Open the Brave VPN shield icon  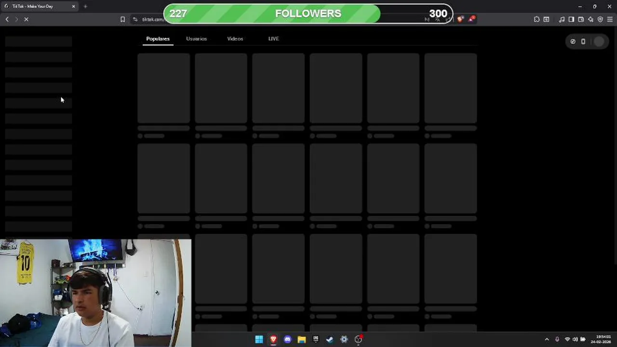[600, 19]
